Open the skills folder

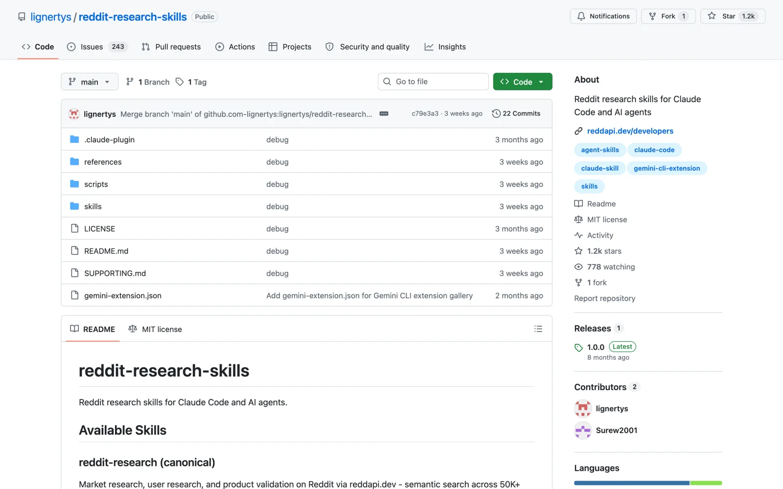click(93, 206)
